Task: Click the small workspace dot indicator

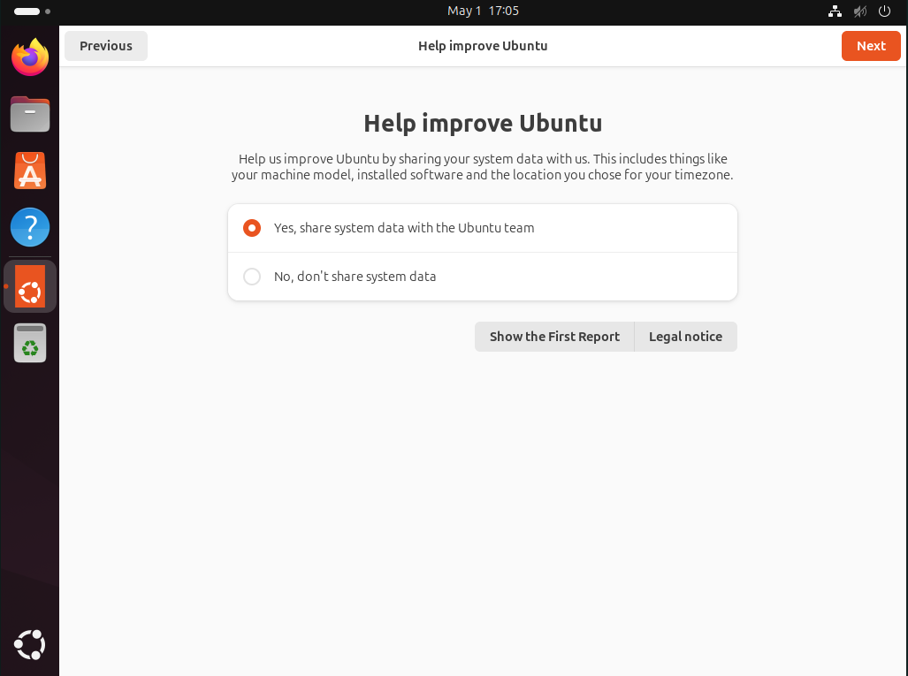Action: click(48, 11)
